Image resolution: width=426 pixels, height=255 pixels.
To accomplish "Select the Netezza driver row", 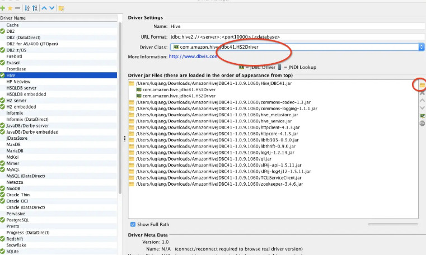I will pyautogui.click(x=59, y=182).
